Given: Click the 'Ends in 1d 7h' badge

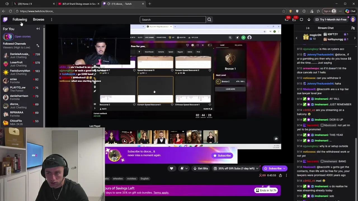Looking at the screenshot, I should pos(266,190).
